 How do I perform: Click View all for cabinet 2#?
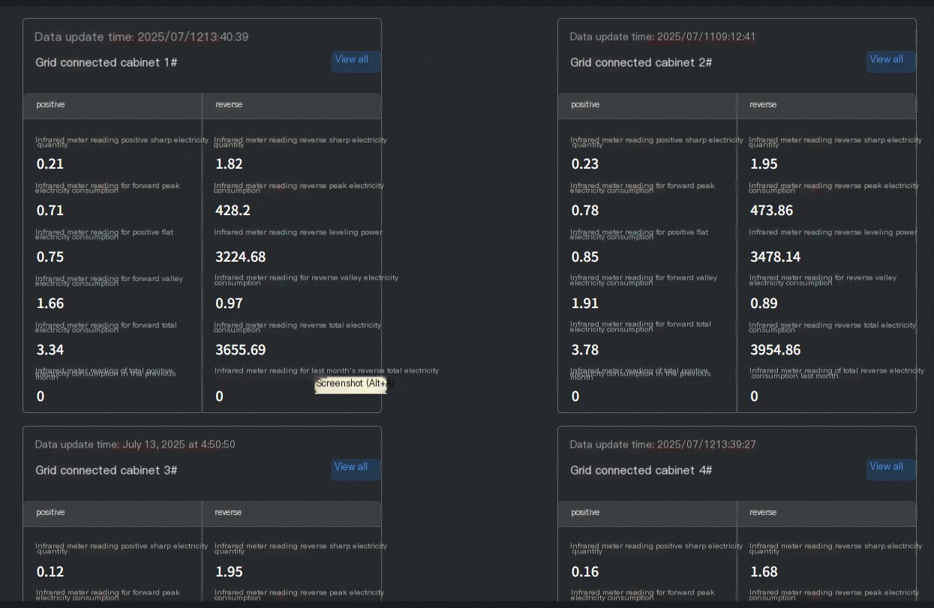point(890,61)
